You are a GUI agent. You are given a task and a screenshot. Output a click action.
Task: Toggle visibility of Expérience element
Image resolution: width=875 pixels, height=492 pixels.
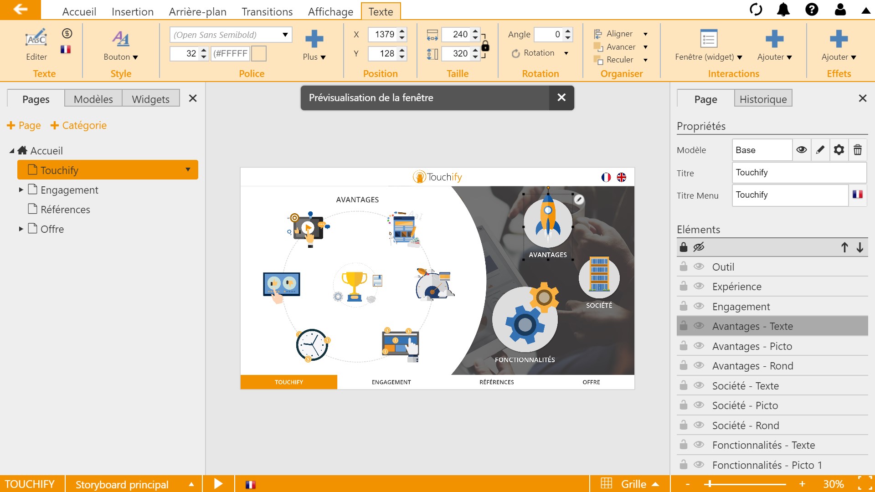pyautogui.click(x=699, y=286)
